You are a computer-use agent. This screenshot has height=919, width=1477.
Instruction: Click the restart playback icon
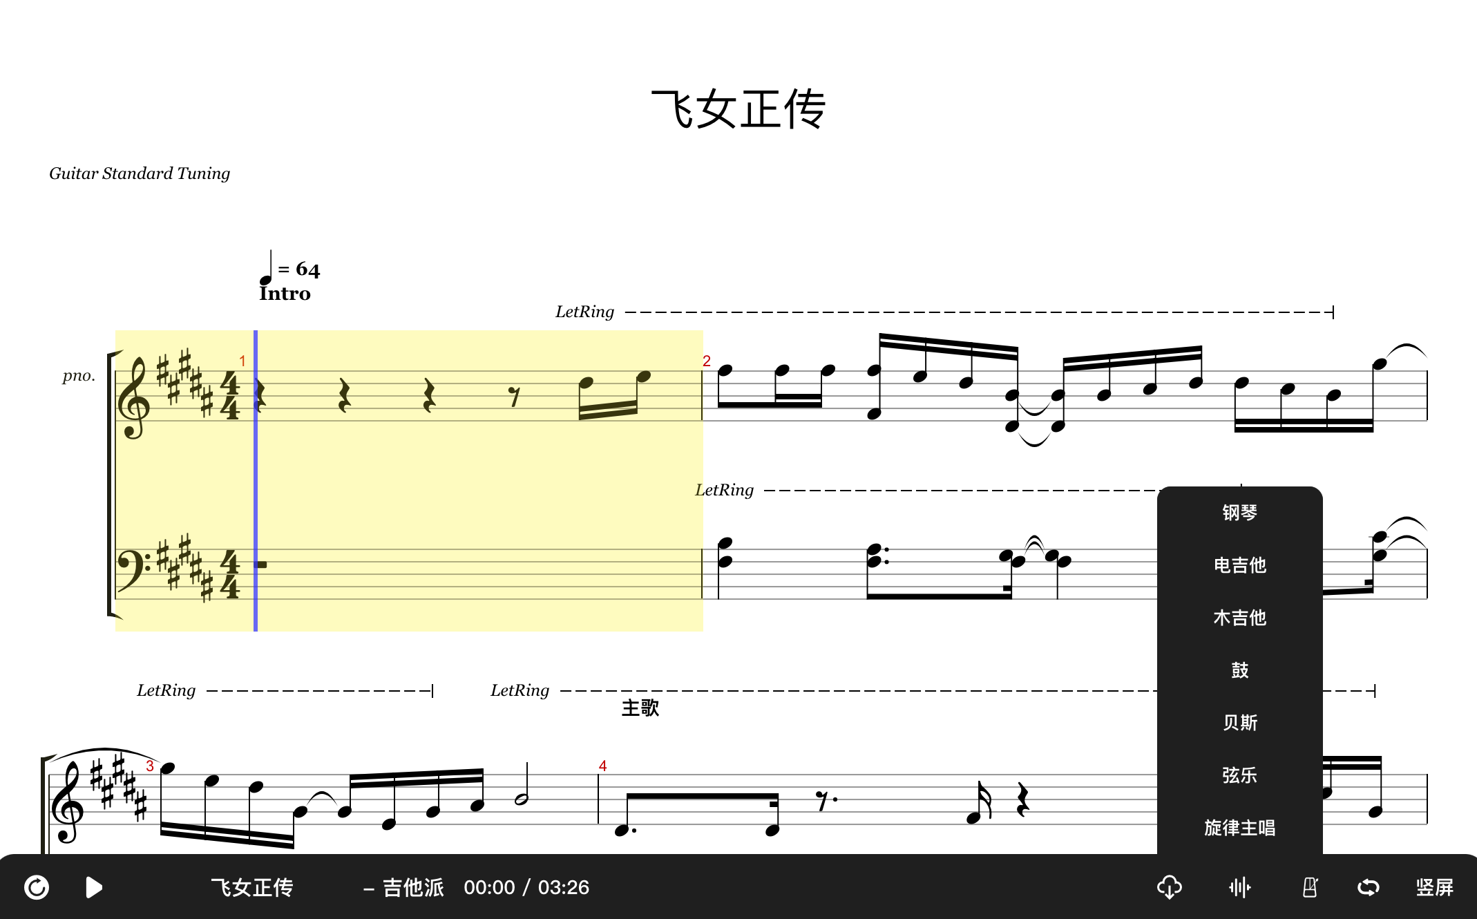(37, 887)
